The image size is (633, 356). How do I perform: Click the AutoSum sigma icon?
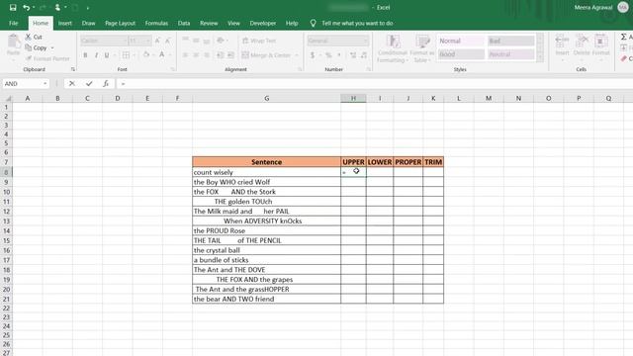624,37
